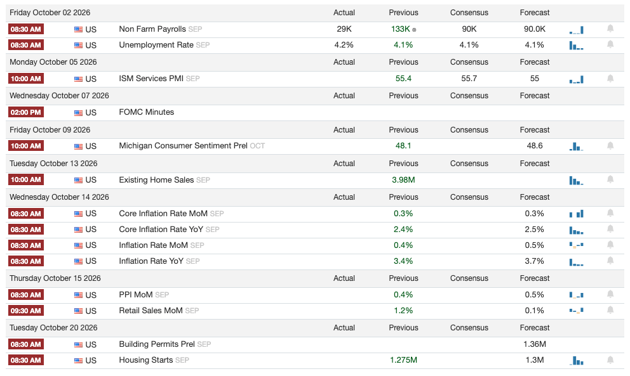Click the 1.275M previous housing starts value
Screen dimensions: 630x376
pyautogui.click(x=403, y=360)
